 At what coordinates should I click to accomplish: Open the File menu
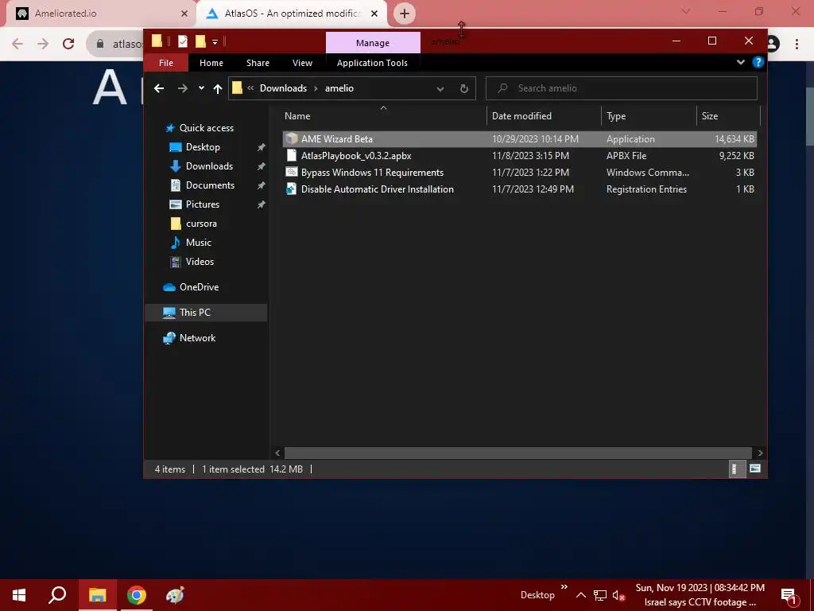coord(166,63)
